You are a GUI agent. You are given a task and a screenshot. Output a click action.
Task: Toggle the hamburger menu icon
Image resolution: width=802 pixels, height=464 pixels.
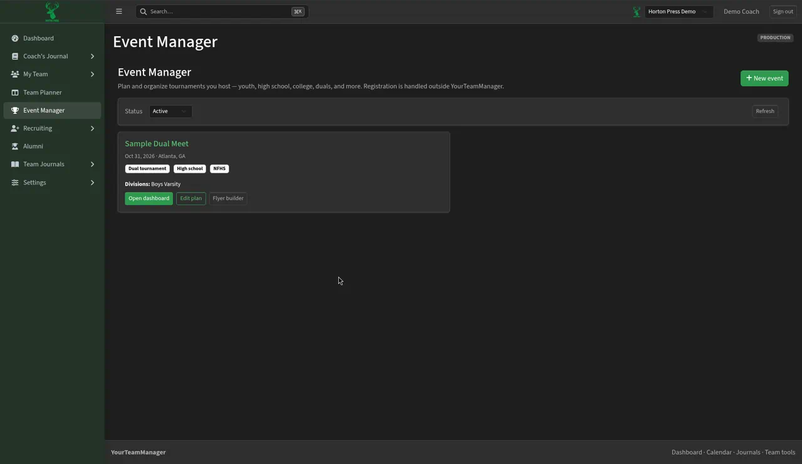(119, 11)
